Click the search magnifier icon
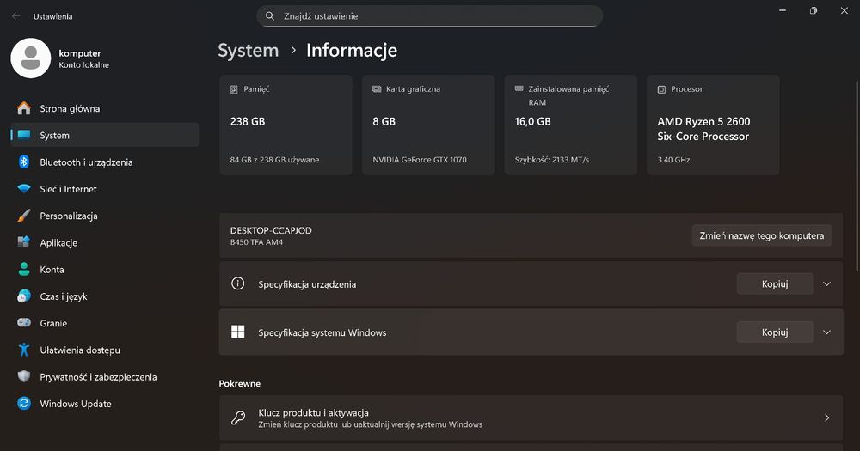The width and height of the screenshot is (860, 451). (x=270, y=16)
